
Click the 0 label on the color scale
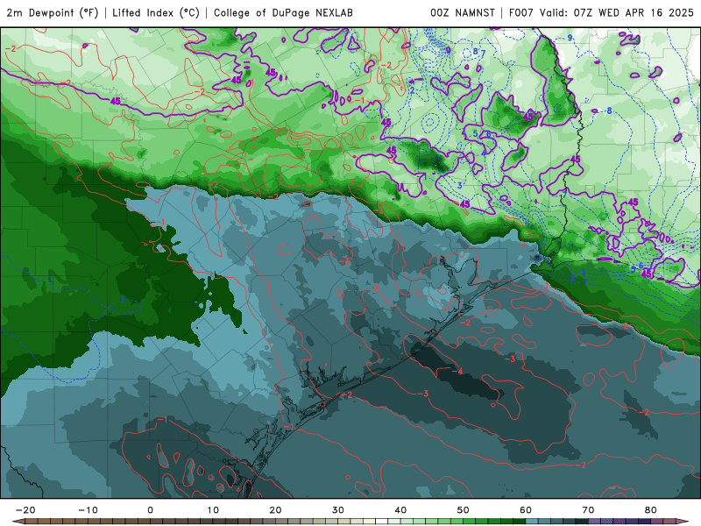pos(150,510)
